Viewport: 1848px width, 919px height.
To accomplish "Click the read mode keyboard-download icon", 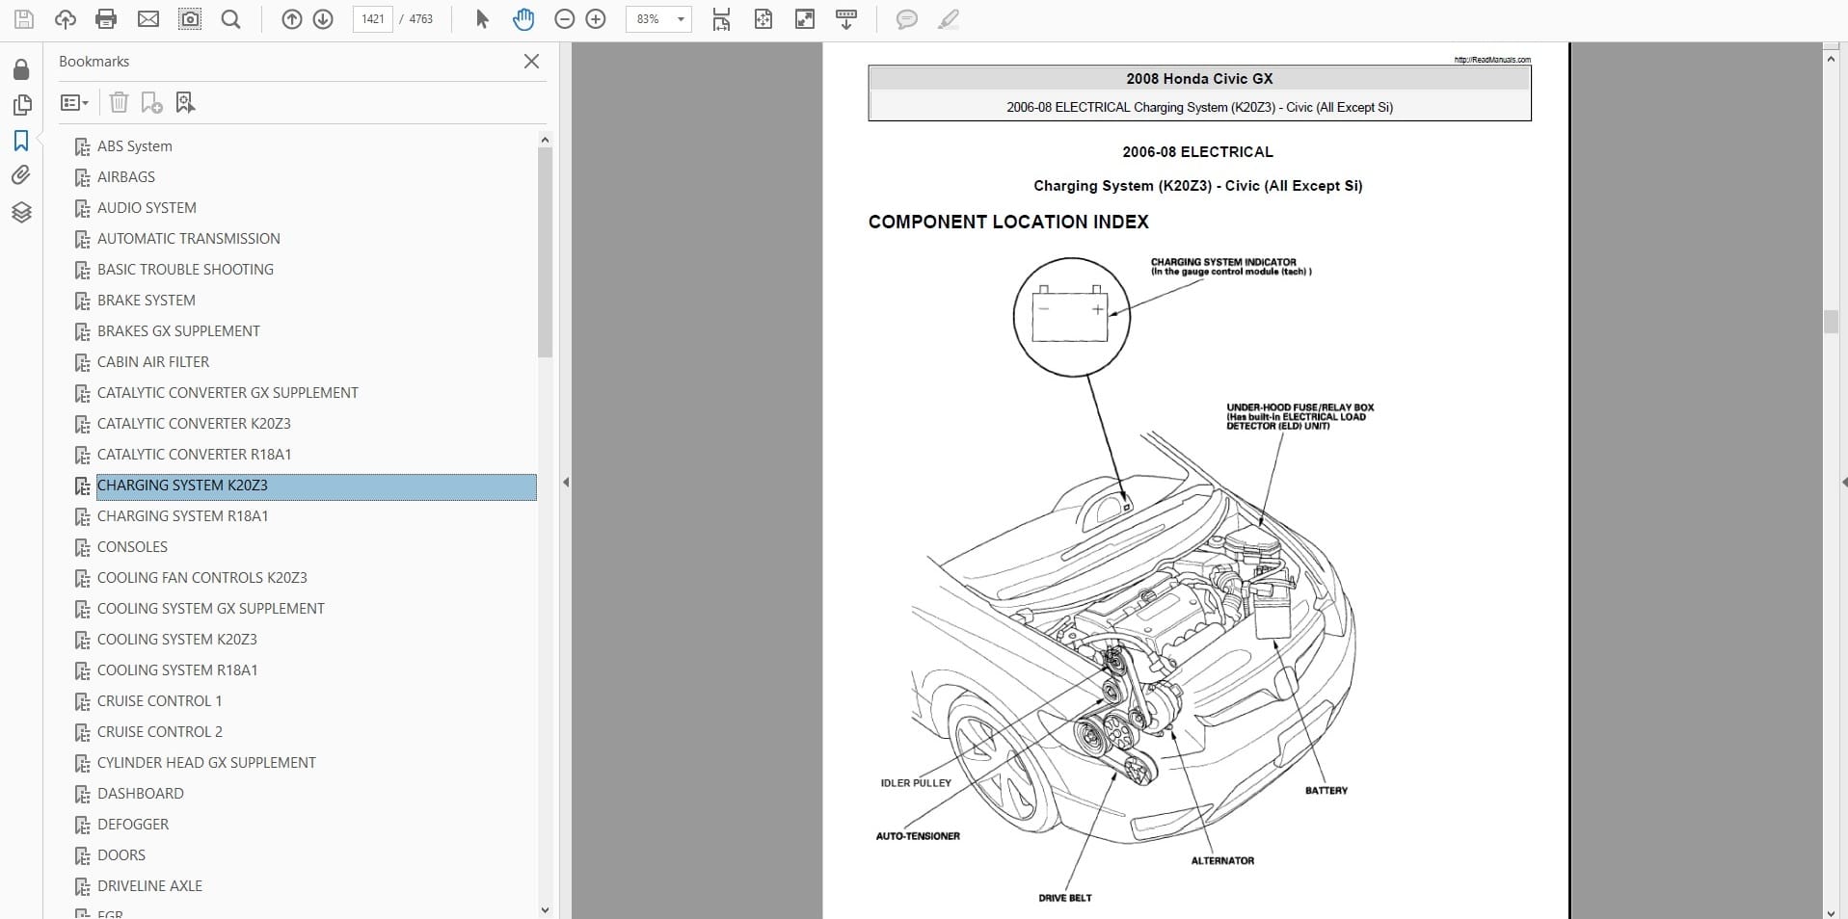I will [x=846, y=19].
